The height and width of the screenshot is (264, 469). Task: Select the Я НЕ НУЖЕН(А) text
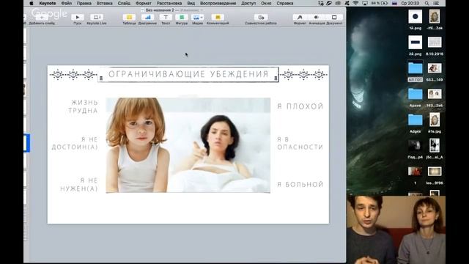pos(79,184)
